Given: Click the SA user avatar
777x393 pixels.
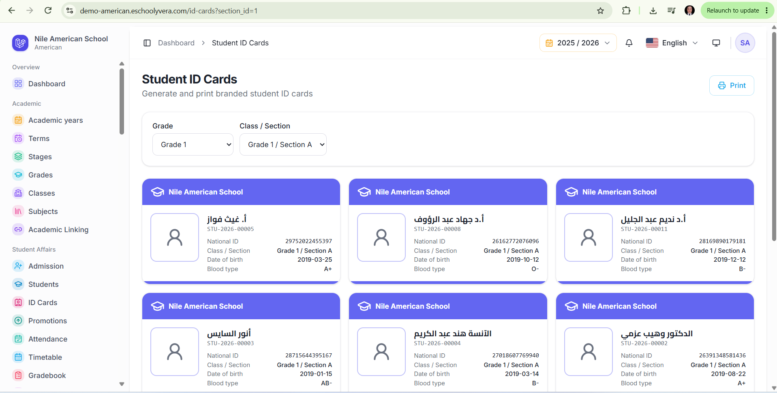Looking at the screenshot, I should pos(745,43).
